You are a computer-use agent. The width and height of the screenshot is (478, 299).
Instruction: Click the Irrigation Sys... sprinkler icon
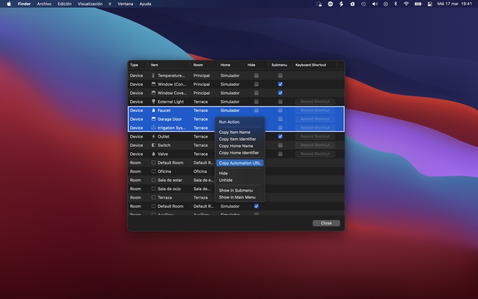click(x=153, y=127)
